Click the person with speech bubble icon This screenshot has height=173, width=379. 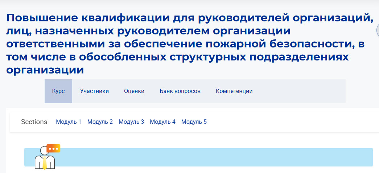(x=48, y=157)
